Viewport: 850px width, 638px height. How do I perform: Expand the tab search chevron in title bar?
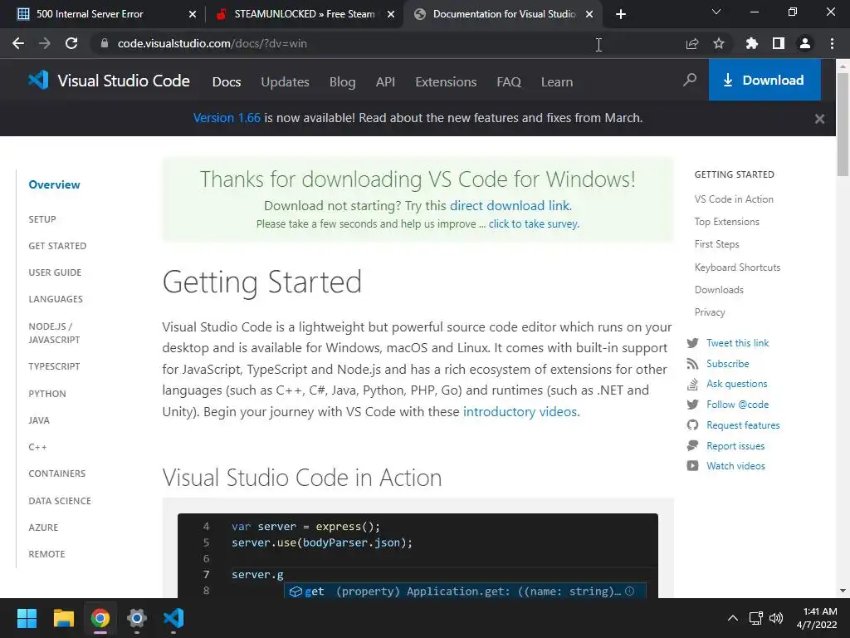pyautogui.click(x=716, y=12)
